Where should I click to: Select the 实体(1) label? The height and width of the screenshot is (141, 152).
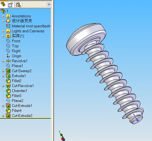tap(18, 36)
